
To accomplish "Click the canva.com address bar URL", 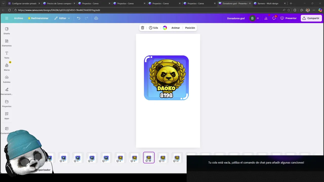I will coord(59,10).
